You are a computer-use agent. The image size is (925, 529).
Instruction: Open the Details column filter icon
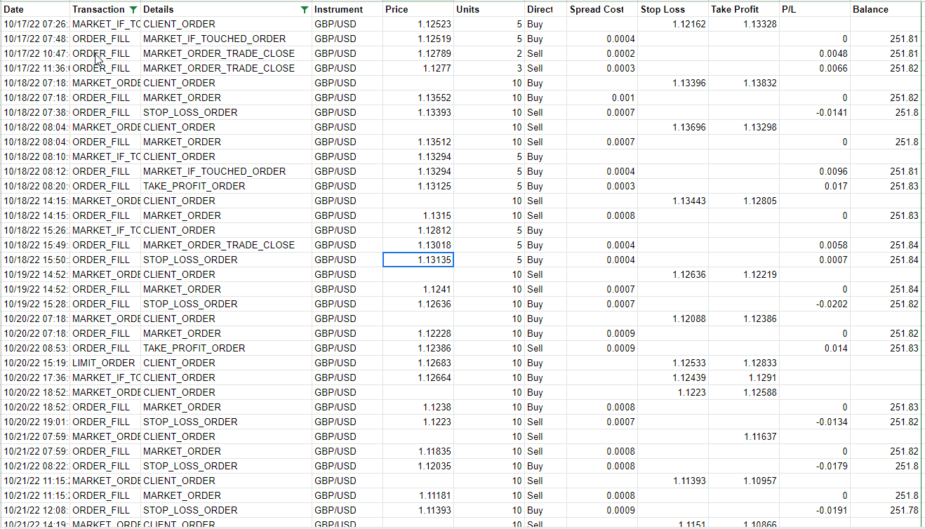pyautogui.click(x=304, y=10)
